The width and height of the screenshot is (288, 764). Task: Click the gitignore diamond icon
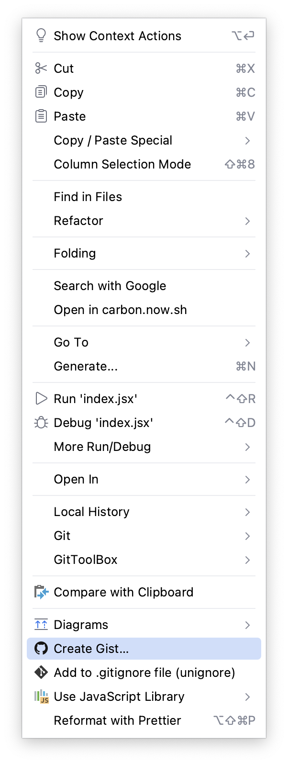(41, 672)
